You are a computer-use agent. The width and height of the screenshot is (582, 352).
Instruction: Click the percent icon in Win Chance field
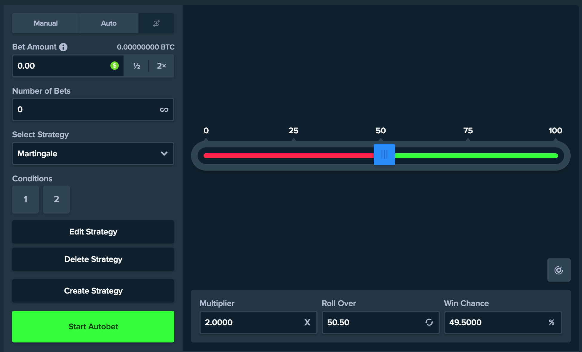[x=551, y=322]
